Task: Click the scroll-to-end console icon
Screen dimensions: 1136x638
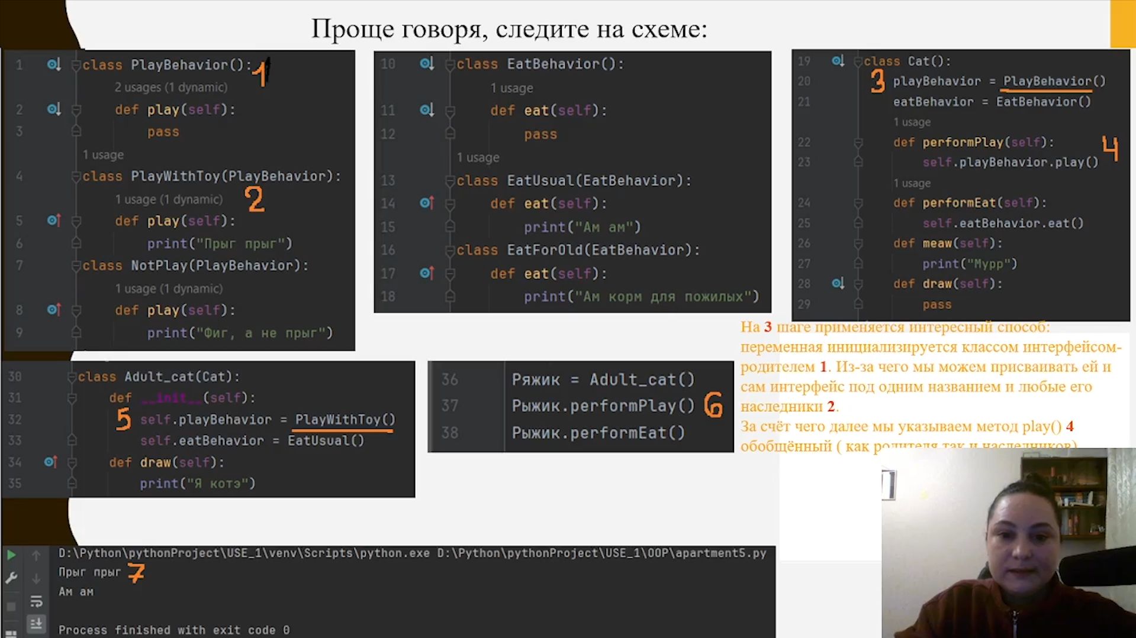Action: click(36, 624)
